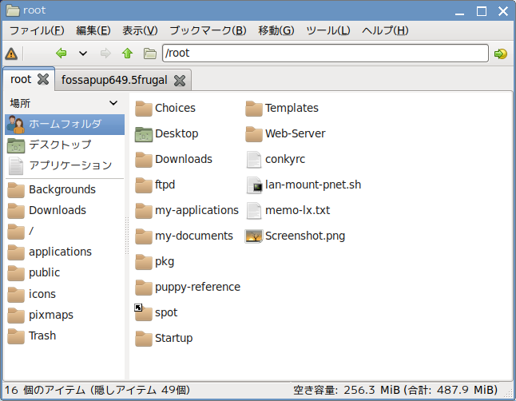Go up to parent folder arrow
The width and height of the screenshot is (516, 401).
[127, 53]
